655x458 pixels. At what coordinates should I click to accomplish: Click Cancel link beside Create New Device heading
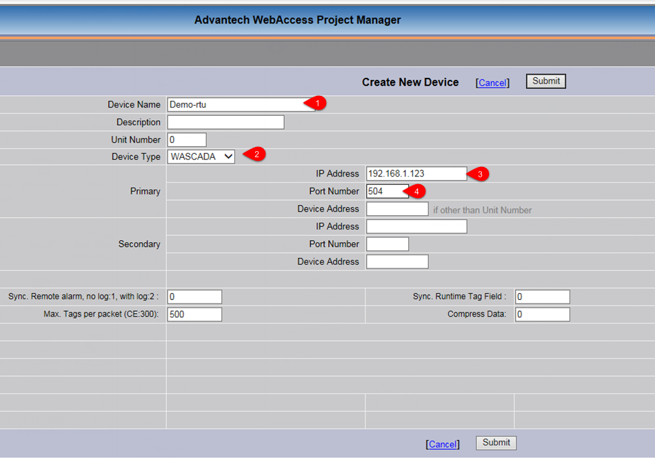click(492, 83)
